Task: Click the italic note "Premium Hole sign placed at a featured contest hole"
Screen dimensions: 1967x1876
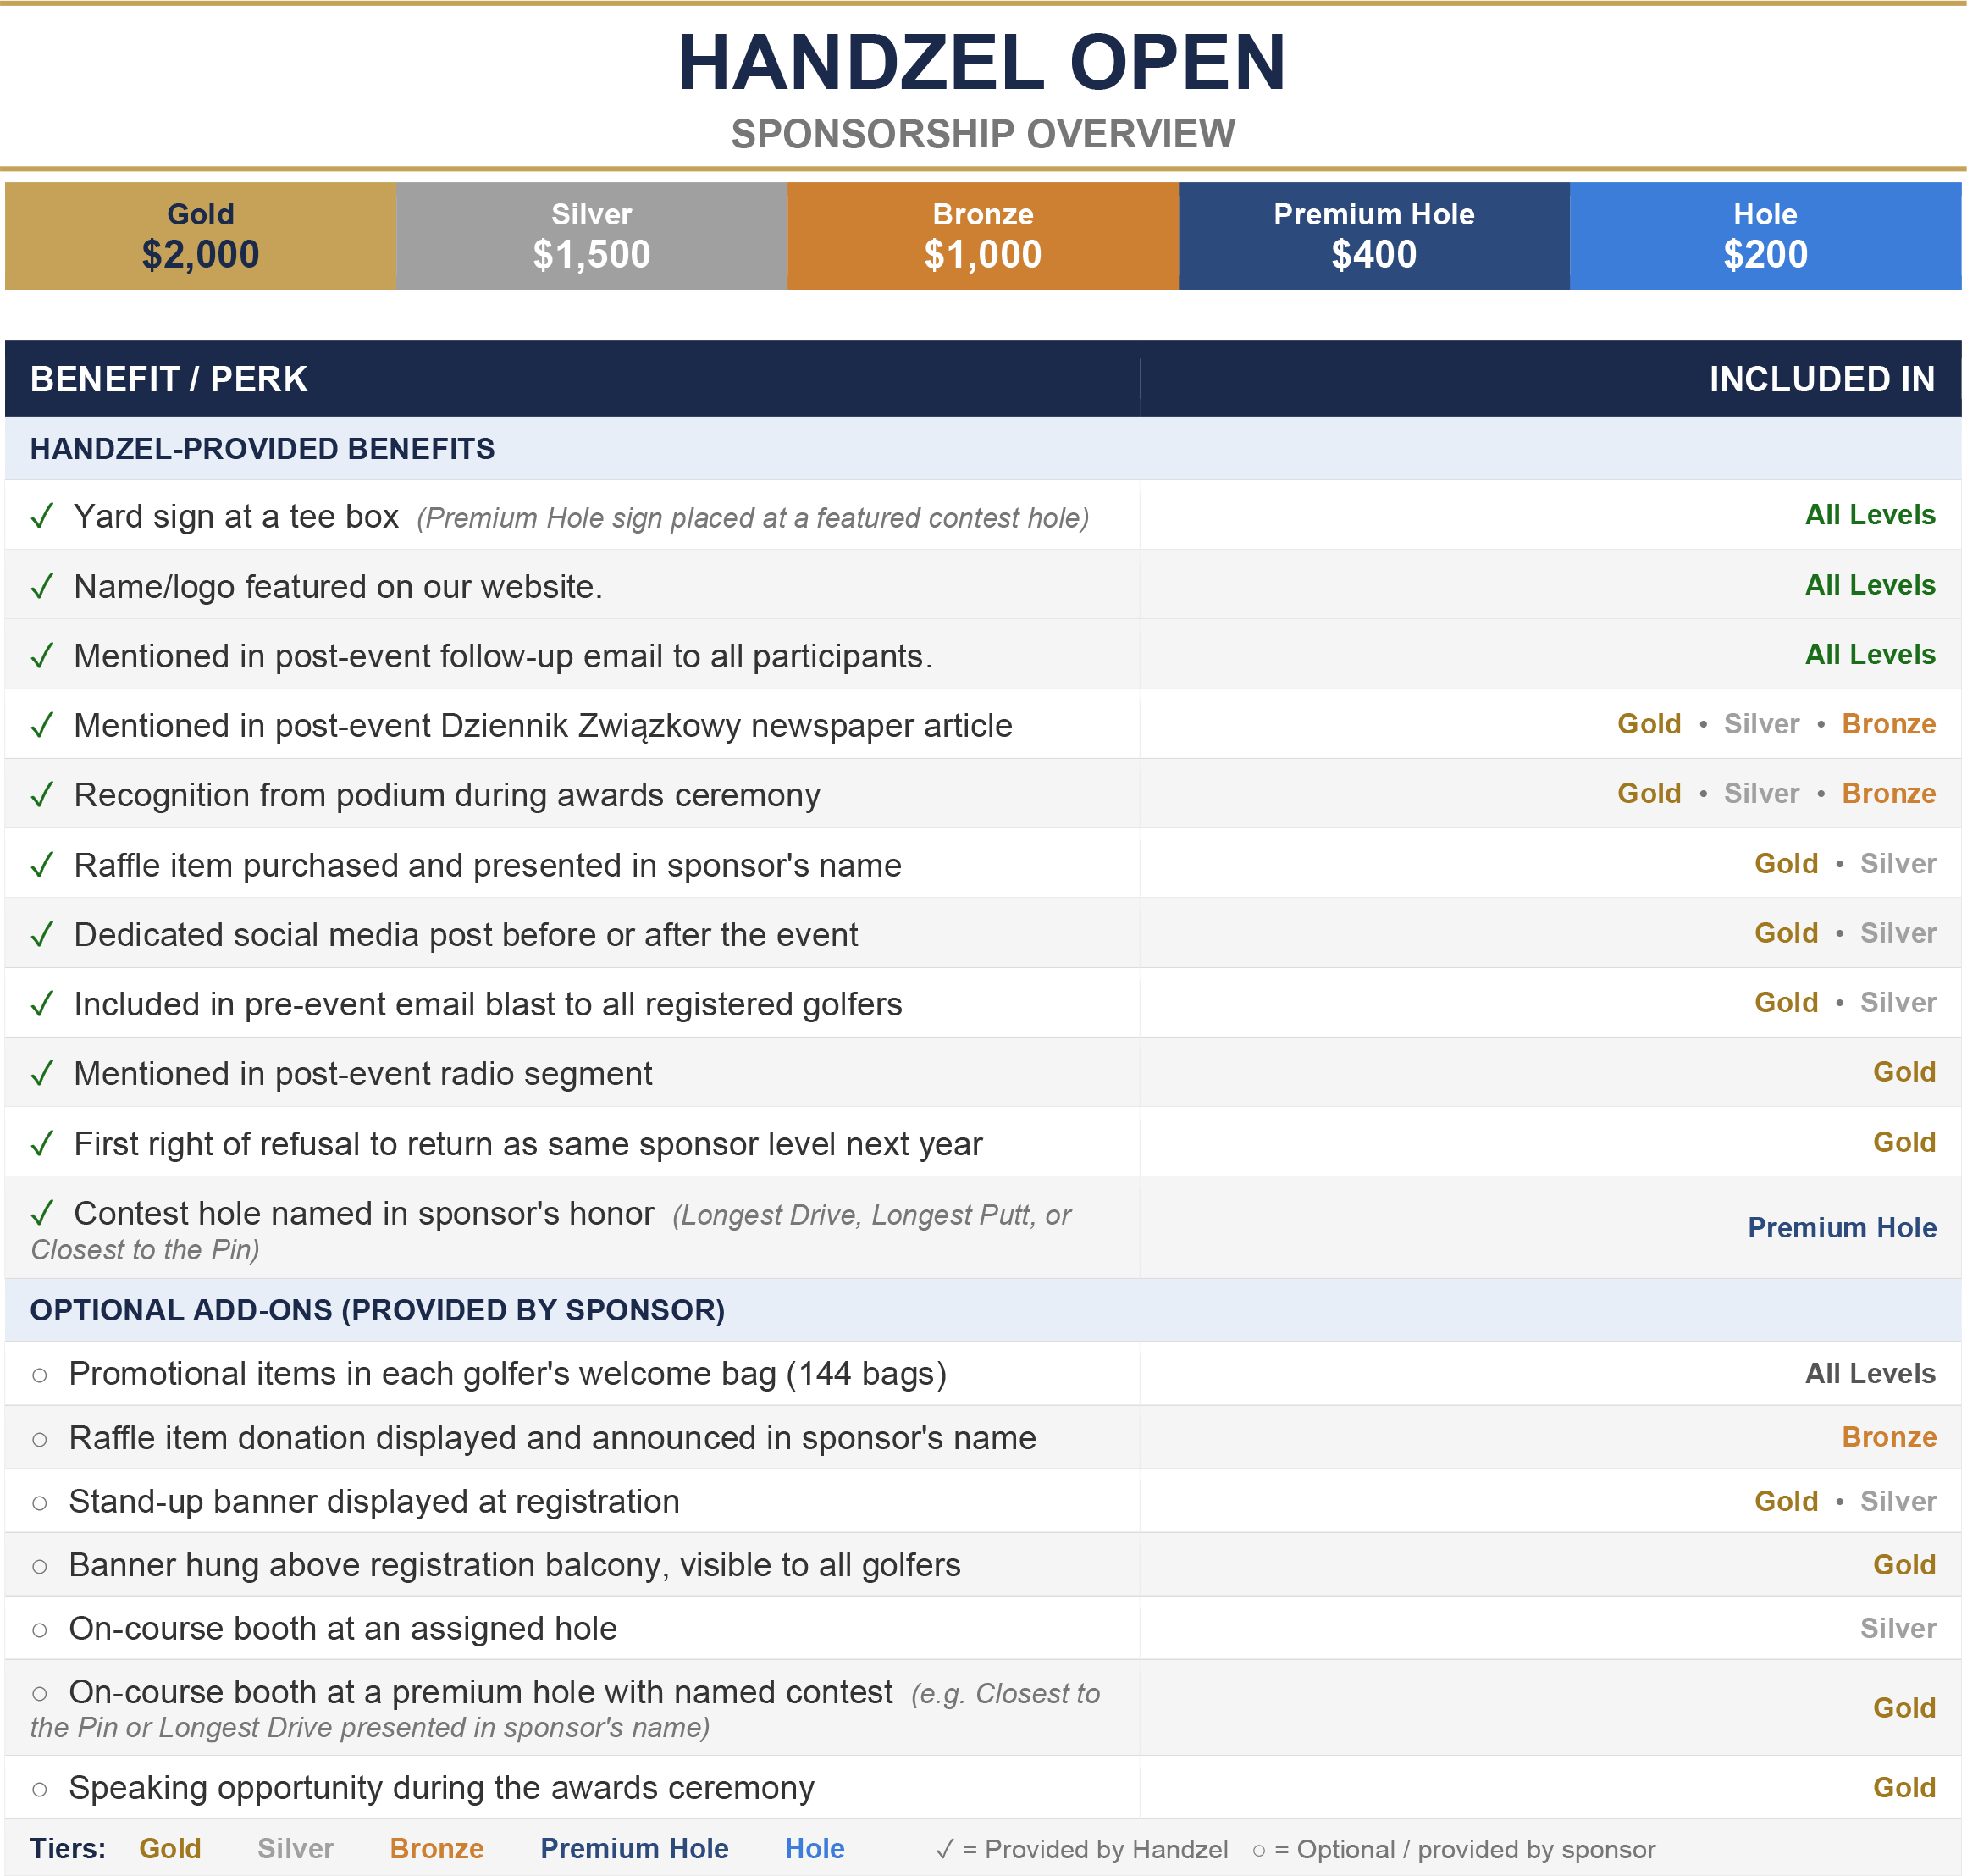Action: pos(753,519)
